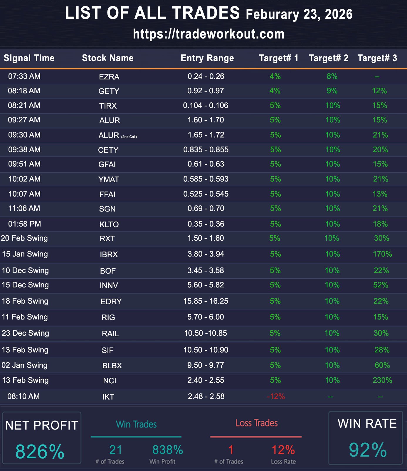Click the tradeworkout.com URL link
This screenshot has height=471, width=407.
[x=208, y=34]
